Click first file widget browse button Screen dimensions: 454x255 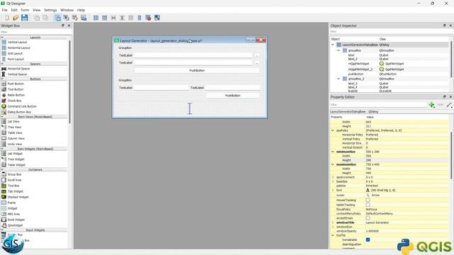click(x=257, y=55)
